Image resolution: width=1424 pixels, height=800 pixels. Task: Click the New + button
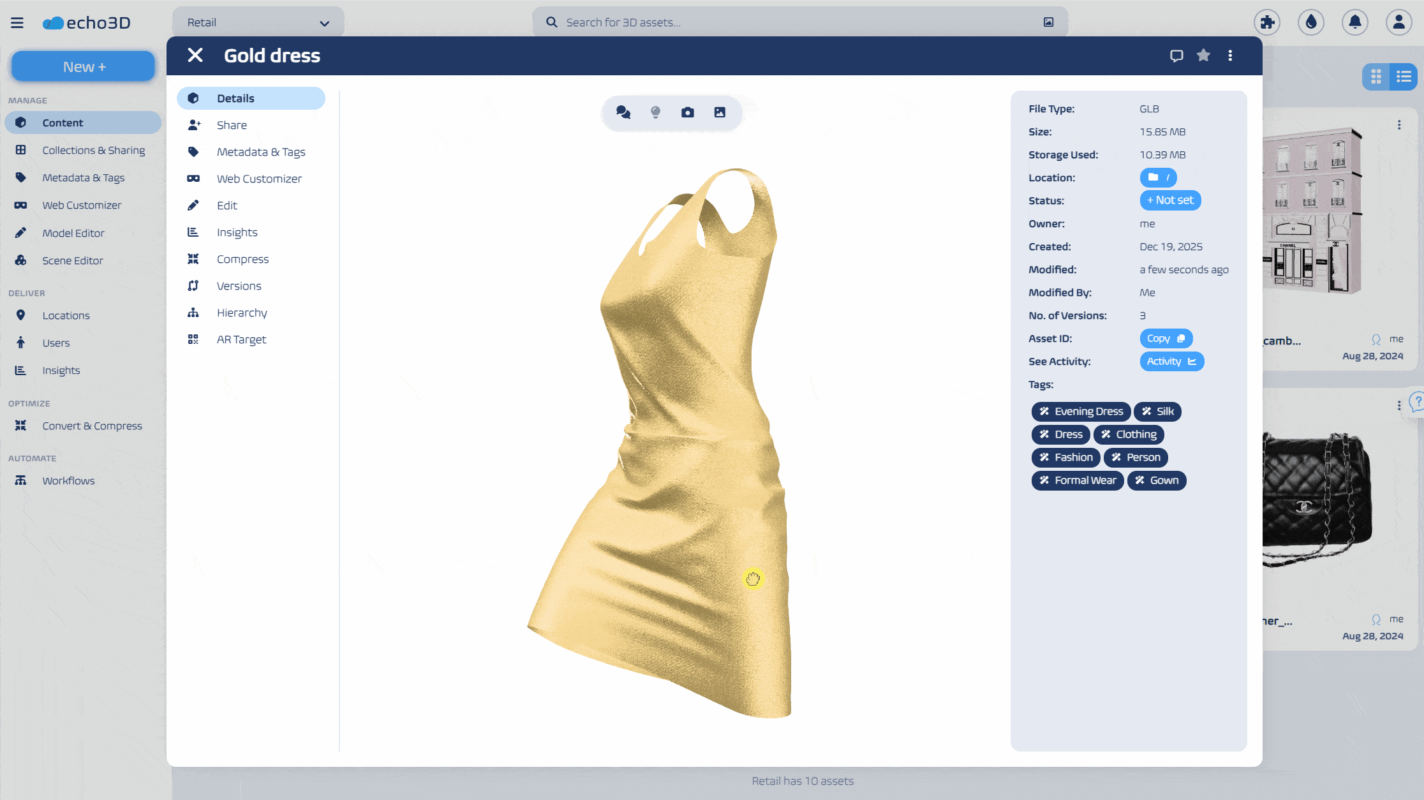82,66
